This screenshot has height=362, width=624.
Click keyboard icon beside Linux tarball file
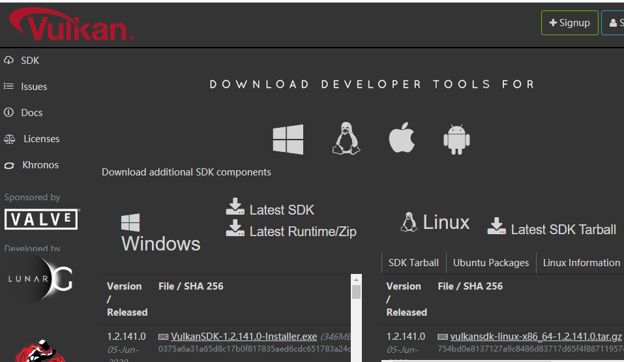tap(443, 337)
